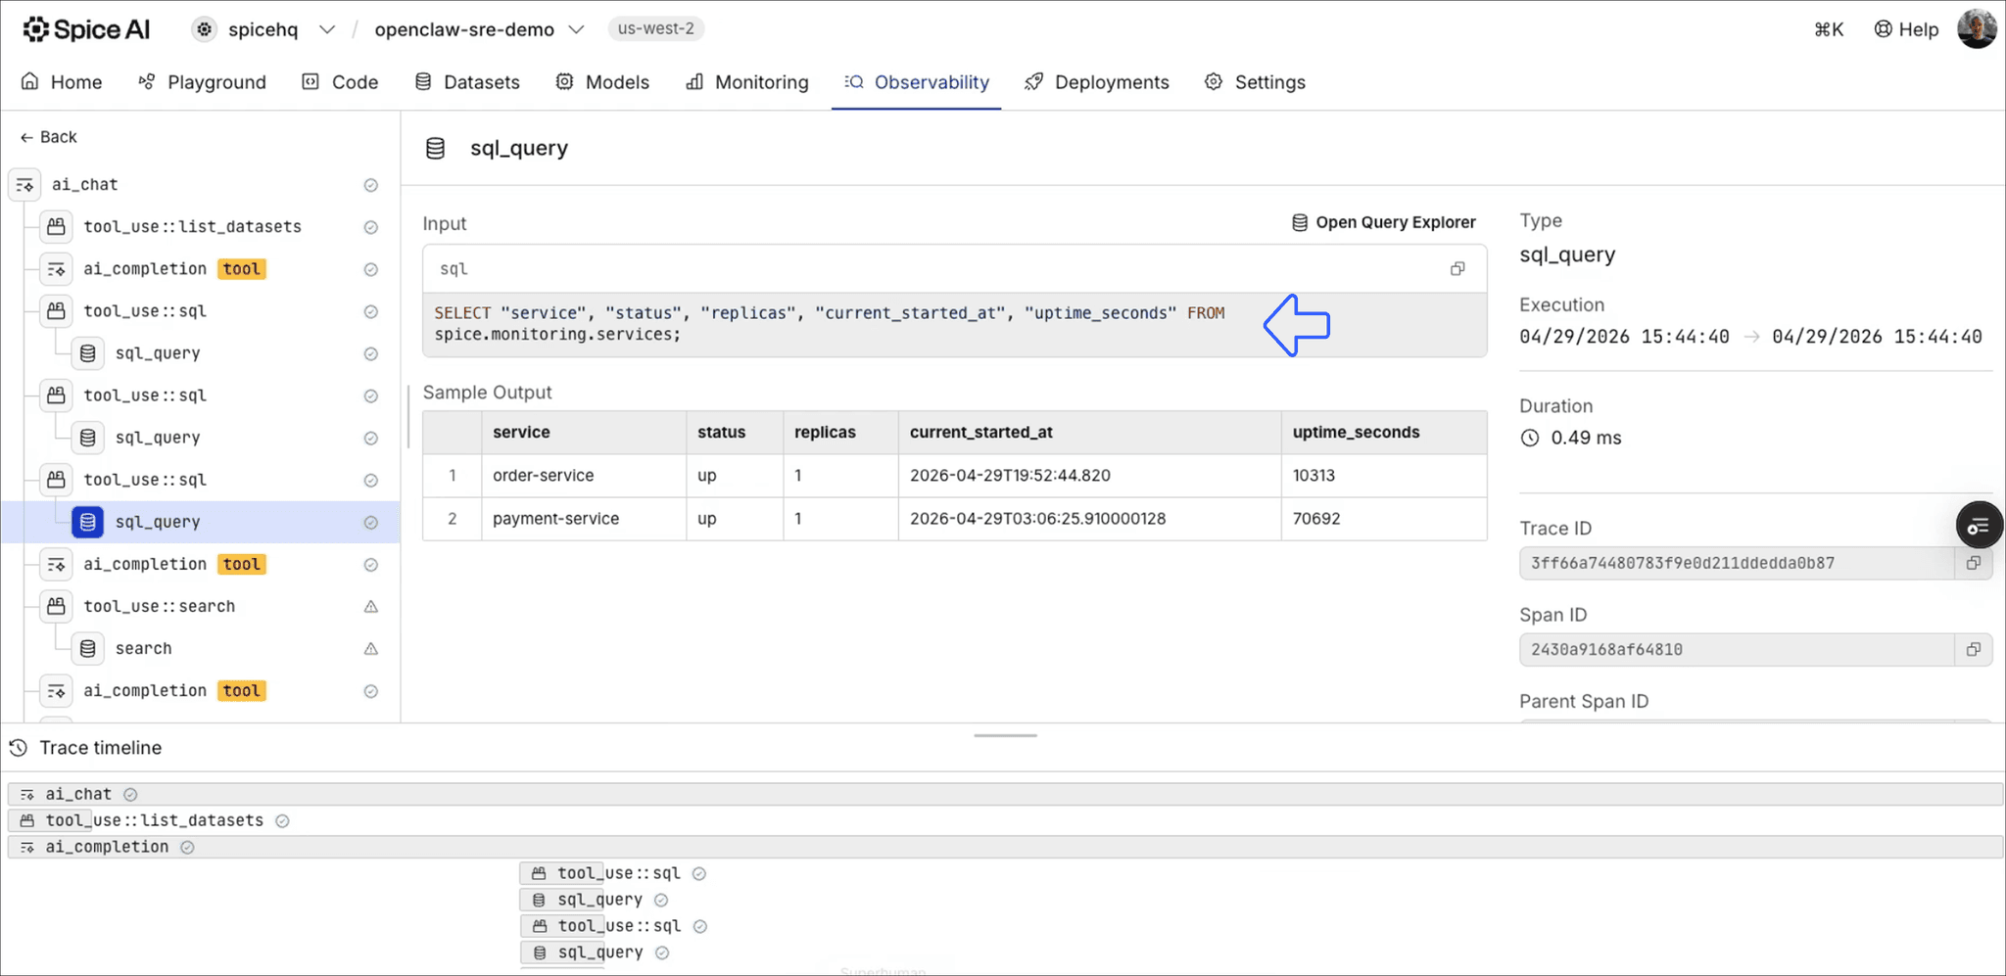Open the Spice AI logo home
2006x976 pixels.
pos(86,29)
